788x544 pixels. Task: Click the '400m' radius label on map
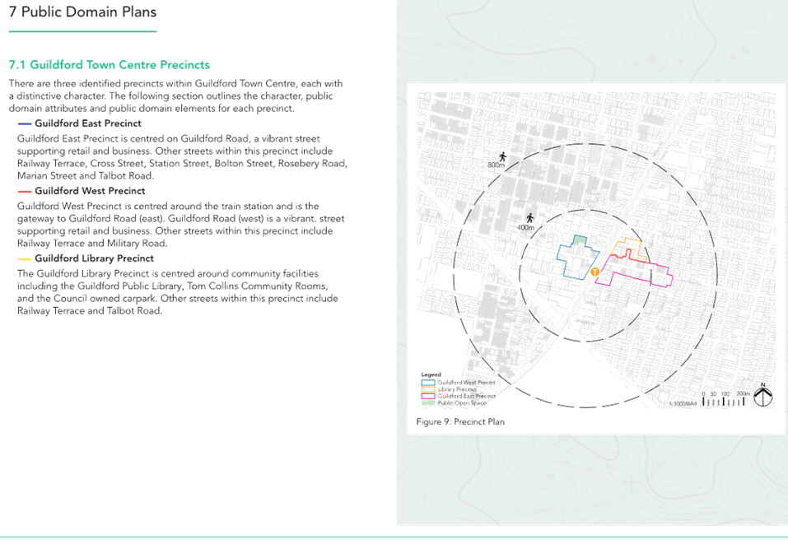click(x=525, y=227)
